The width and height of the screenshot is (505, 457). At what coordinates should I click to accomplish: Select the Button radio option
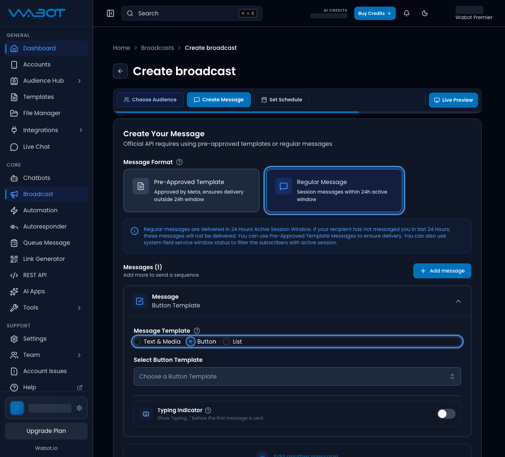pyautogui.click(x=191, y=342)
